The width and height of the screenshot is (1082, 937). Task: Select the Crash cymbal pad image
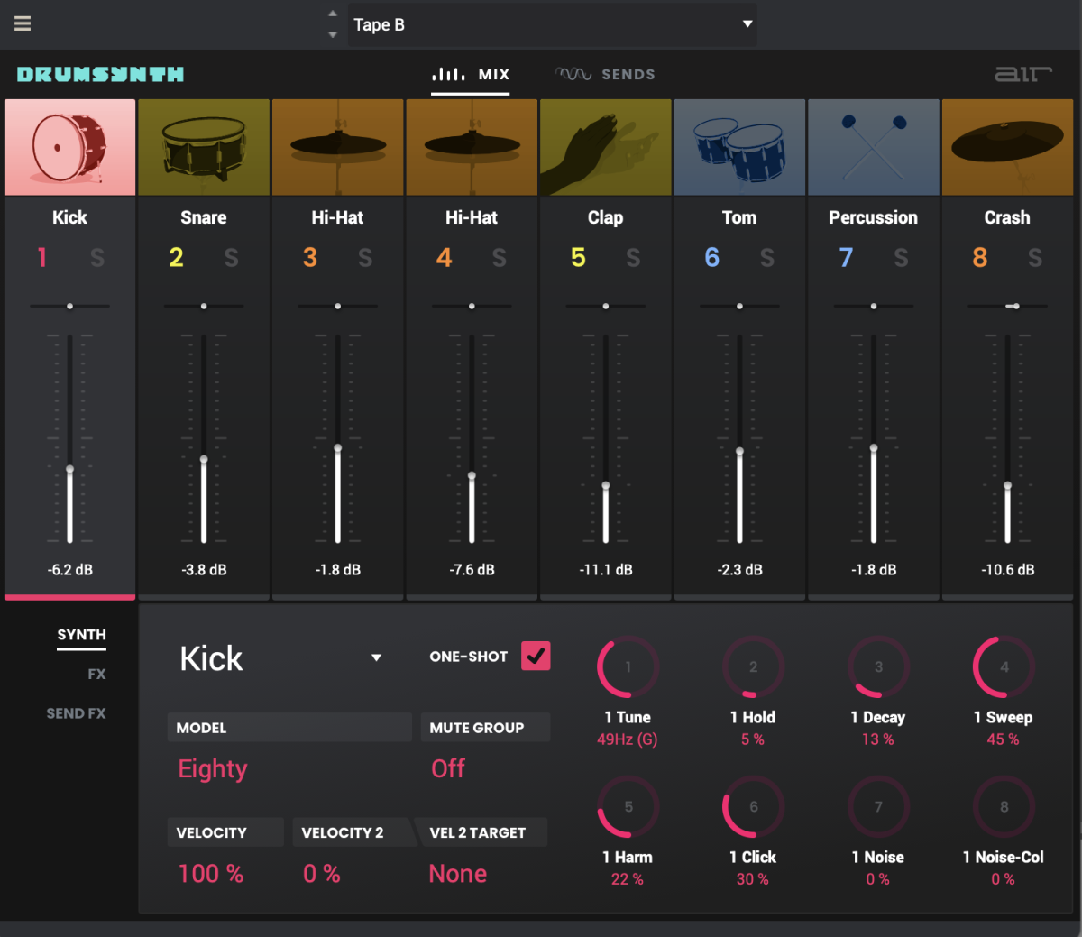click(x=1007, y=147)
